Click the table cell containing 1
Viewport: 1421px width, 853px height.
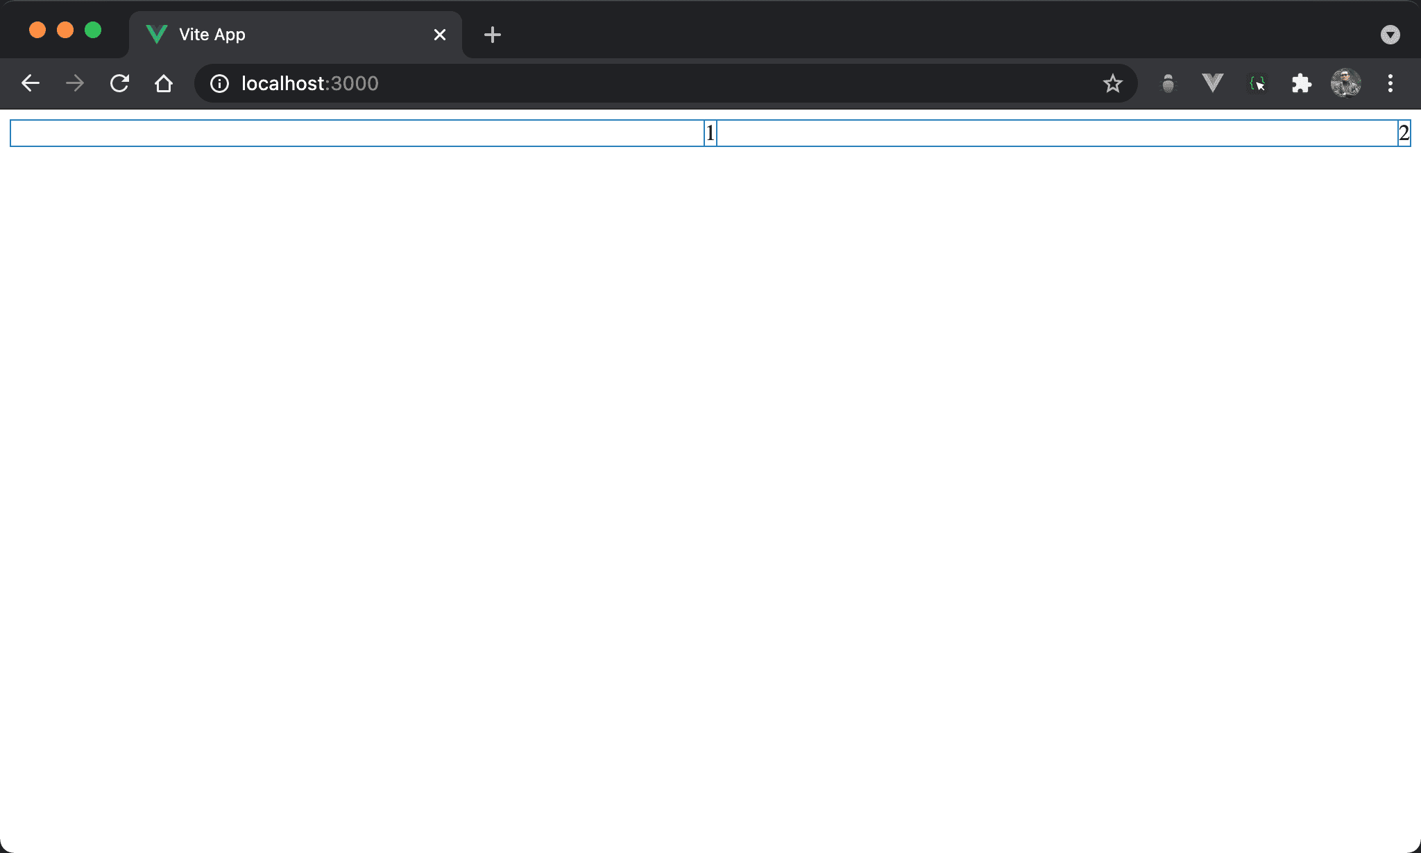click(x=709, y=133)
